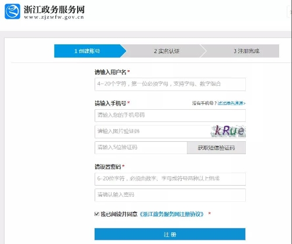292x244 pixels.
Task: Click the 5-digit SMS verification code field
Action: (141, 148)
